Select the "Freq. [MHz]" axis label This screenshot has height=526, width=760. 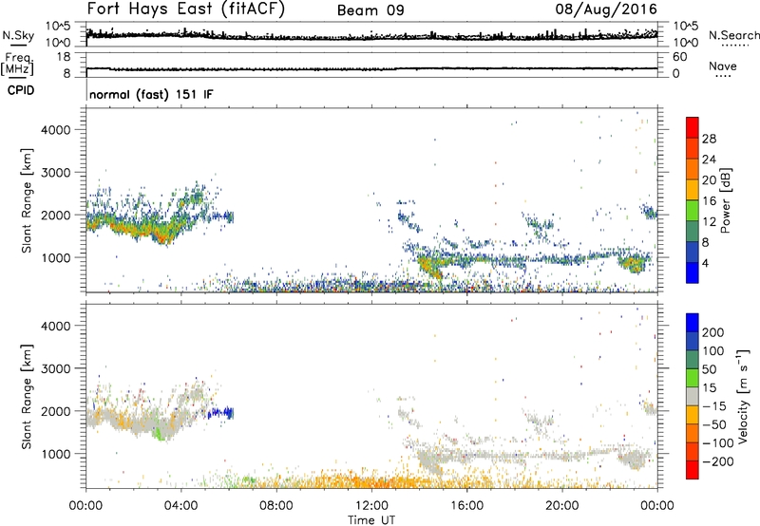[17, 65]
